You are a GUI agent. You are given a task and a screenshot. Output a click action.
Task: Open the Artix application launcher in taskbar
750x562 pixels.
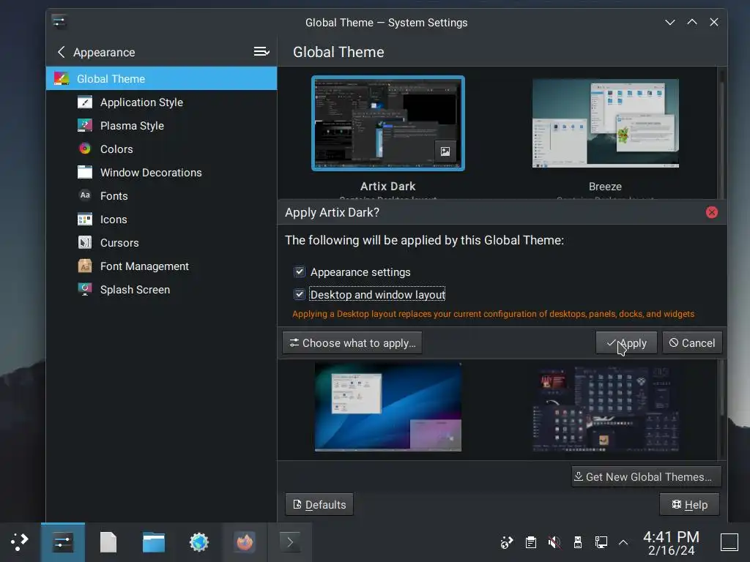pyautogui.click(x=20, y=542)
